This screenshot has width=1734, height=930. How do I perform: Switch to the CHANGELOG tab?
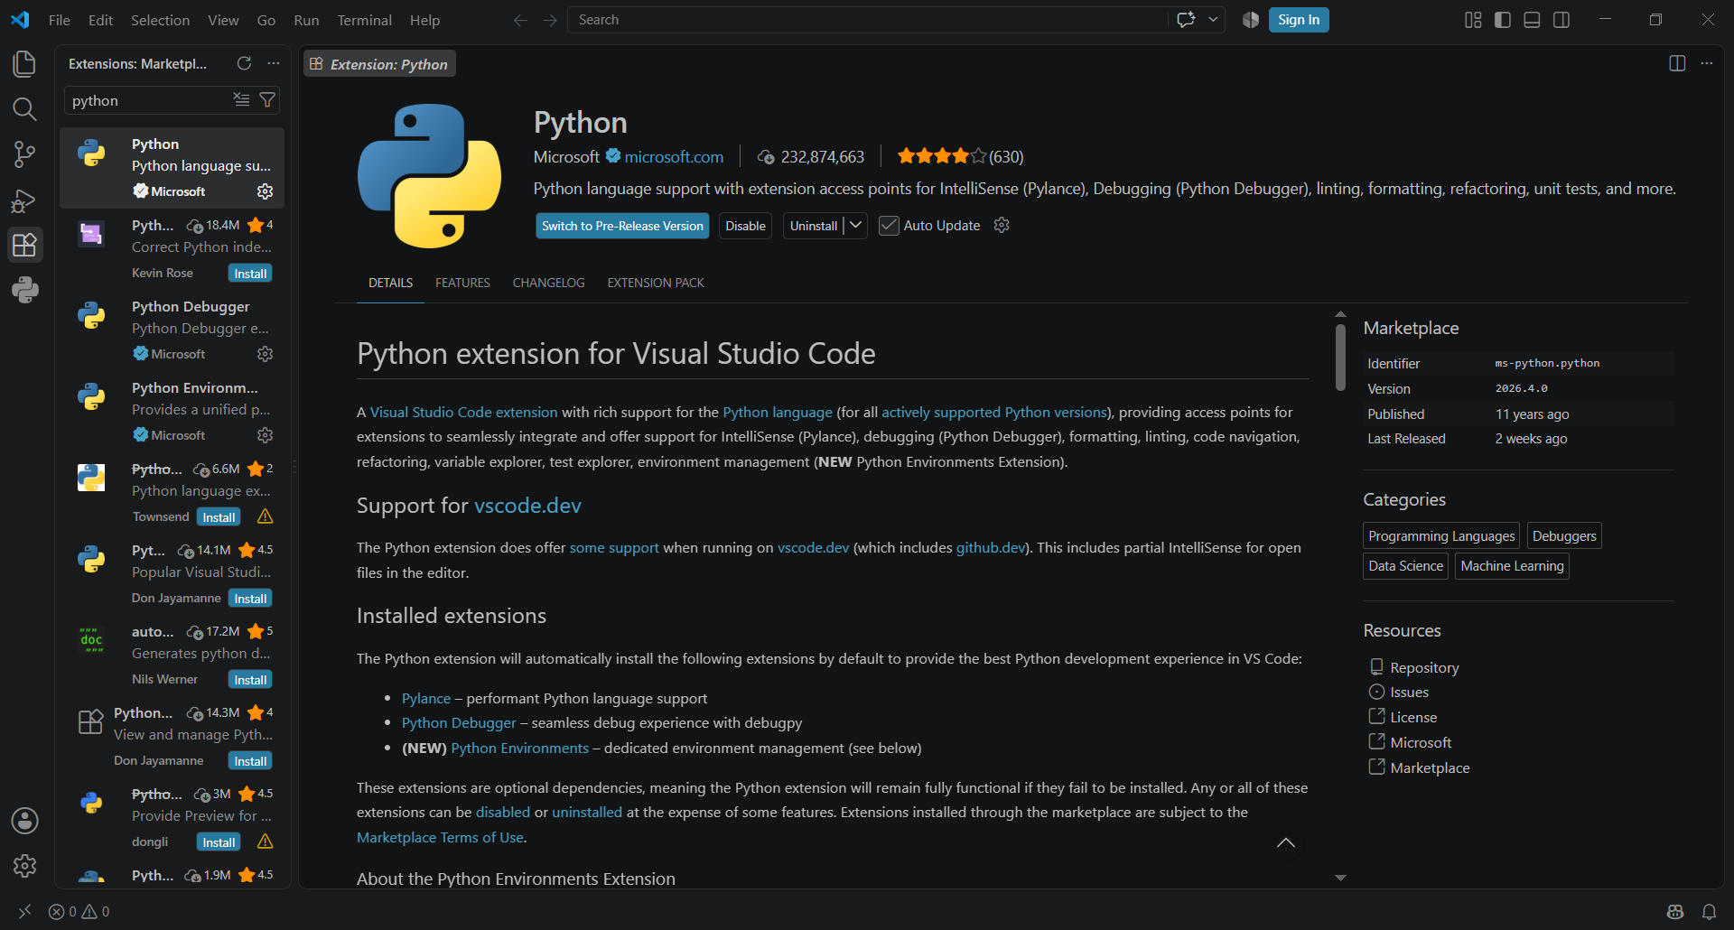click(548, 283)
